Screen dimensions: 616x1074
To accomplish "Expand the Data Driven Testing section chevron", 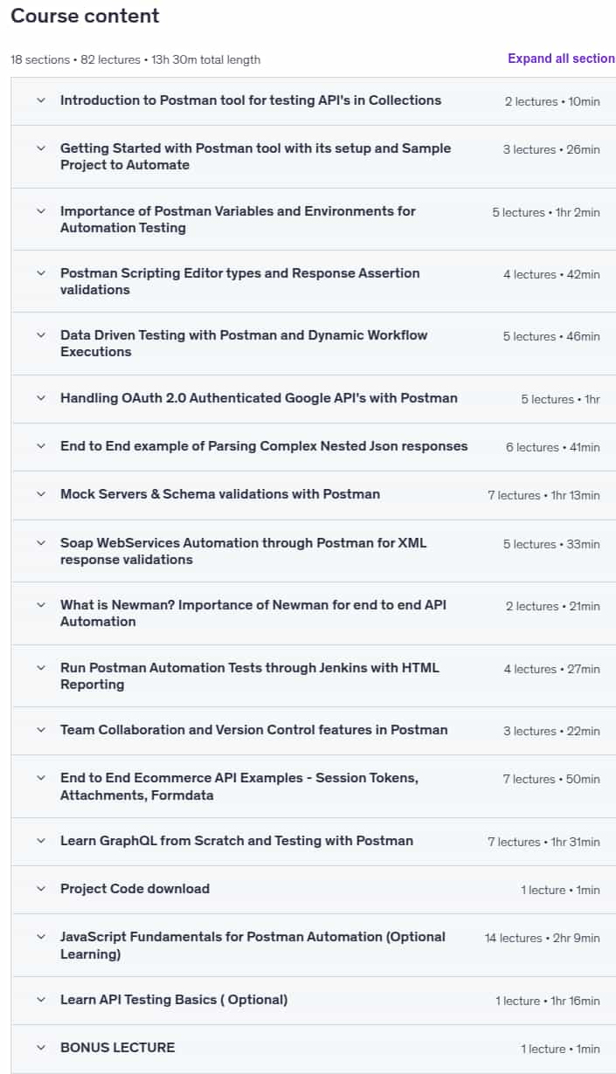I will [40, 335].
